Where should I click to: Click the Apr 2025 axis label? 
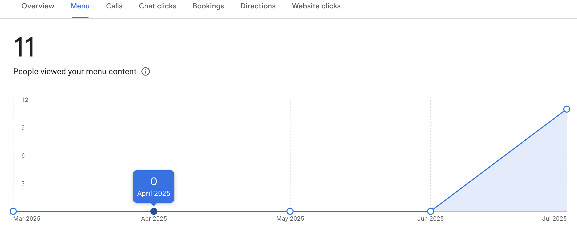(154, 219)
